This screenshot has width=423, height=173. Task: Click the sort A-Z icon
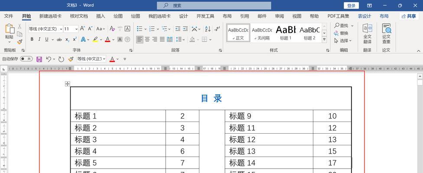pyautogui.click(x=208, y=29)
